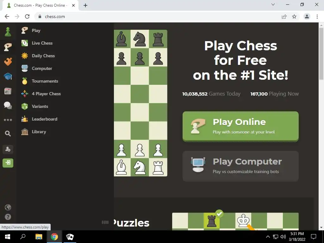Click the puzzle board black rook
The image size is (324, 243).
pyautogui.click(x=211, y=221)
